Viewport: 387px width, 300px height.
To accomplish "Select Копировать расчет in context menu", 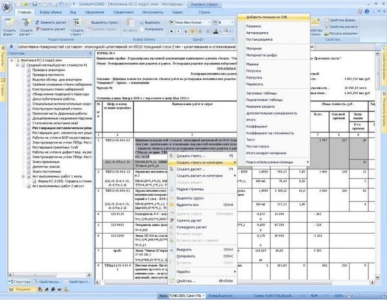I will coord(203,227).
